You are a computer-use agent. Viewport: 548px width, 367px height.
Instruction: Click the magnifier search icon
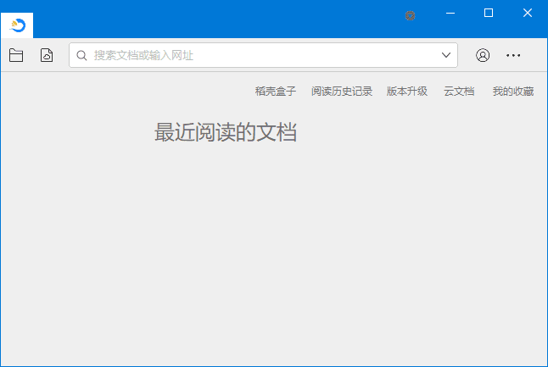(82, 55)
